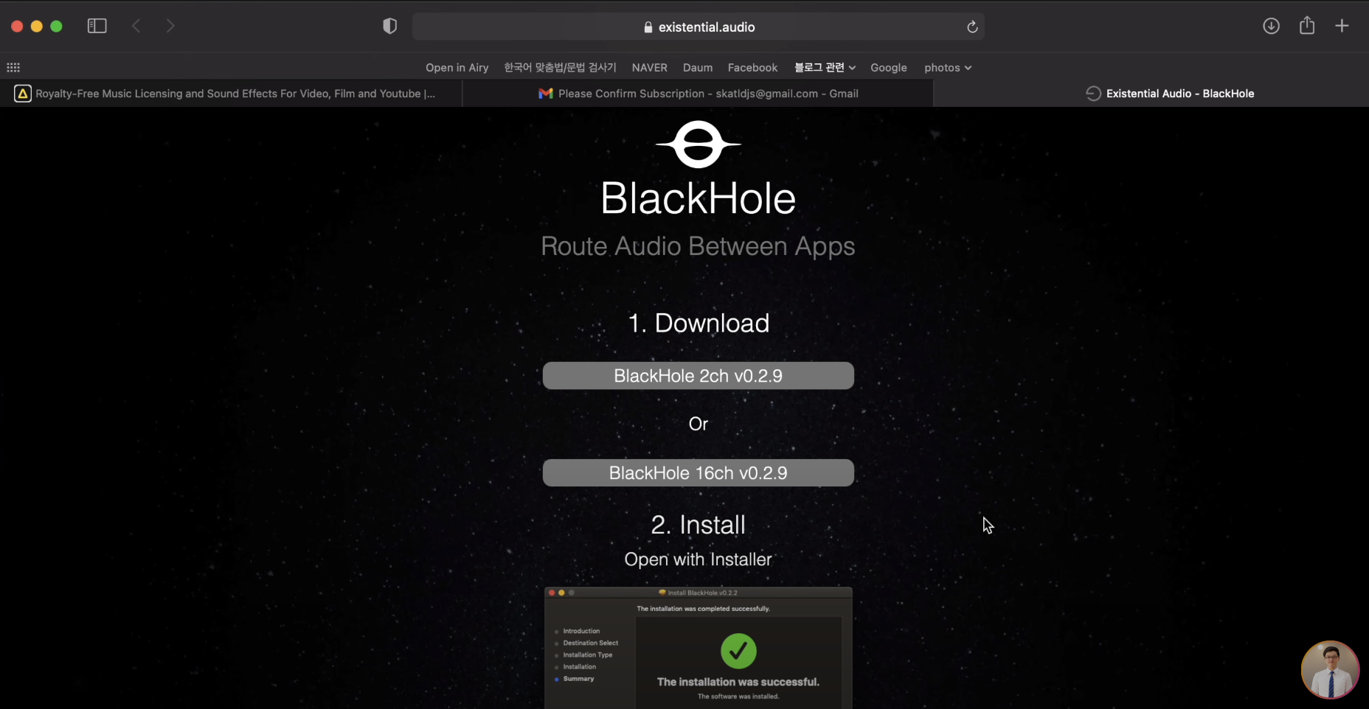The height and width of the screenshot is (709, 1369).
Task: Click the installer screenshot thumbnail
Action: point(698,648)
